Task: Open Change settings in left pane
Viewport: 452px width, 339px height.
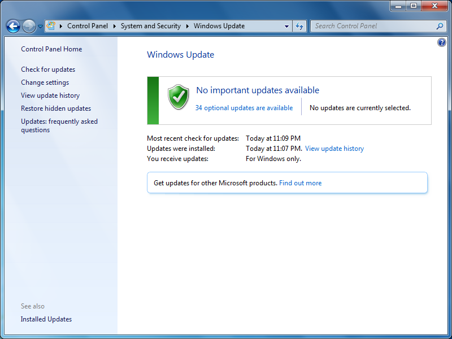Action: point(45,82)
